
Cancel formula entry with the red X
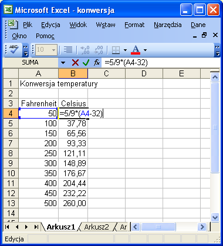pyautogui.click(x=75, y=63)
